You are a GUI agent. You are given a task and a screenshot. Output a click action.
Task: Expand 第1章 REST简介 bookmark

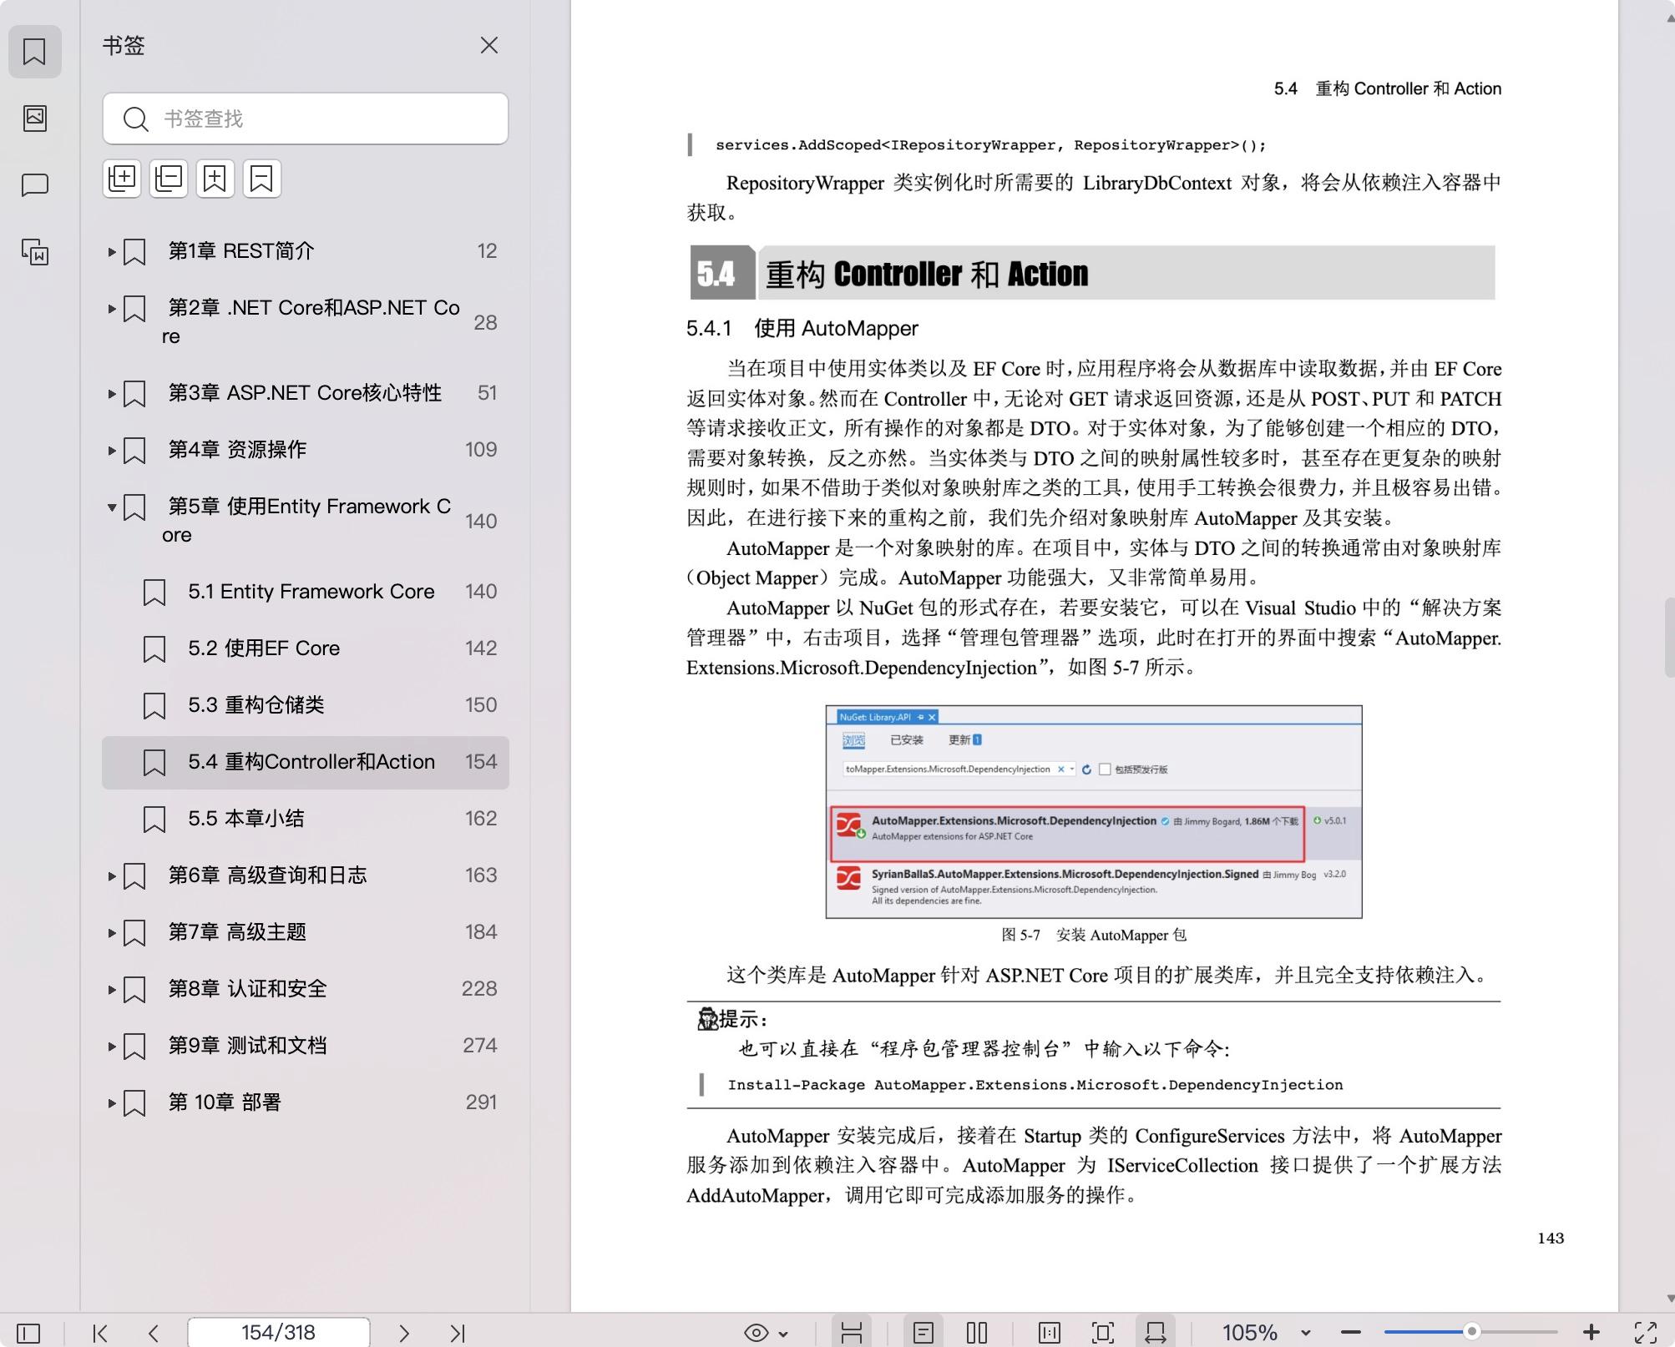(x=112, y=251)
